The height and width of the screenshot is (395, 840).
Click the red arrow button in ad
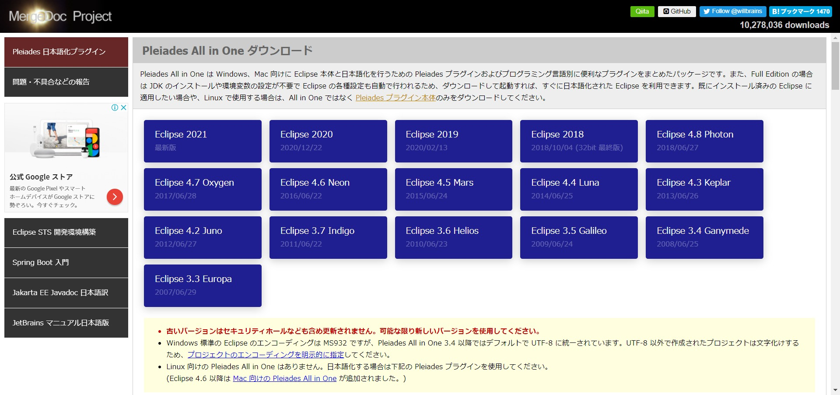pos(115,197)
